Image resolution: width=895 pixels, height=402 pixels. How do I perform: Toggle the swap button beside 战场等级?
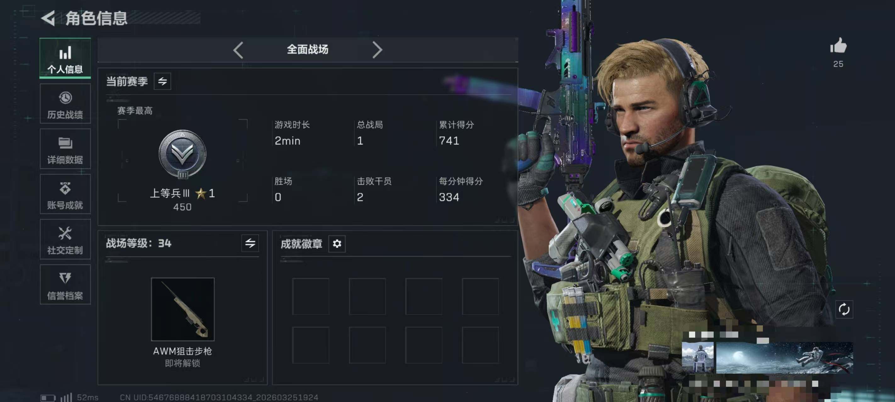(x=250, y=243)
